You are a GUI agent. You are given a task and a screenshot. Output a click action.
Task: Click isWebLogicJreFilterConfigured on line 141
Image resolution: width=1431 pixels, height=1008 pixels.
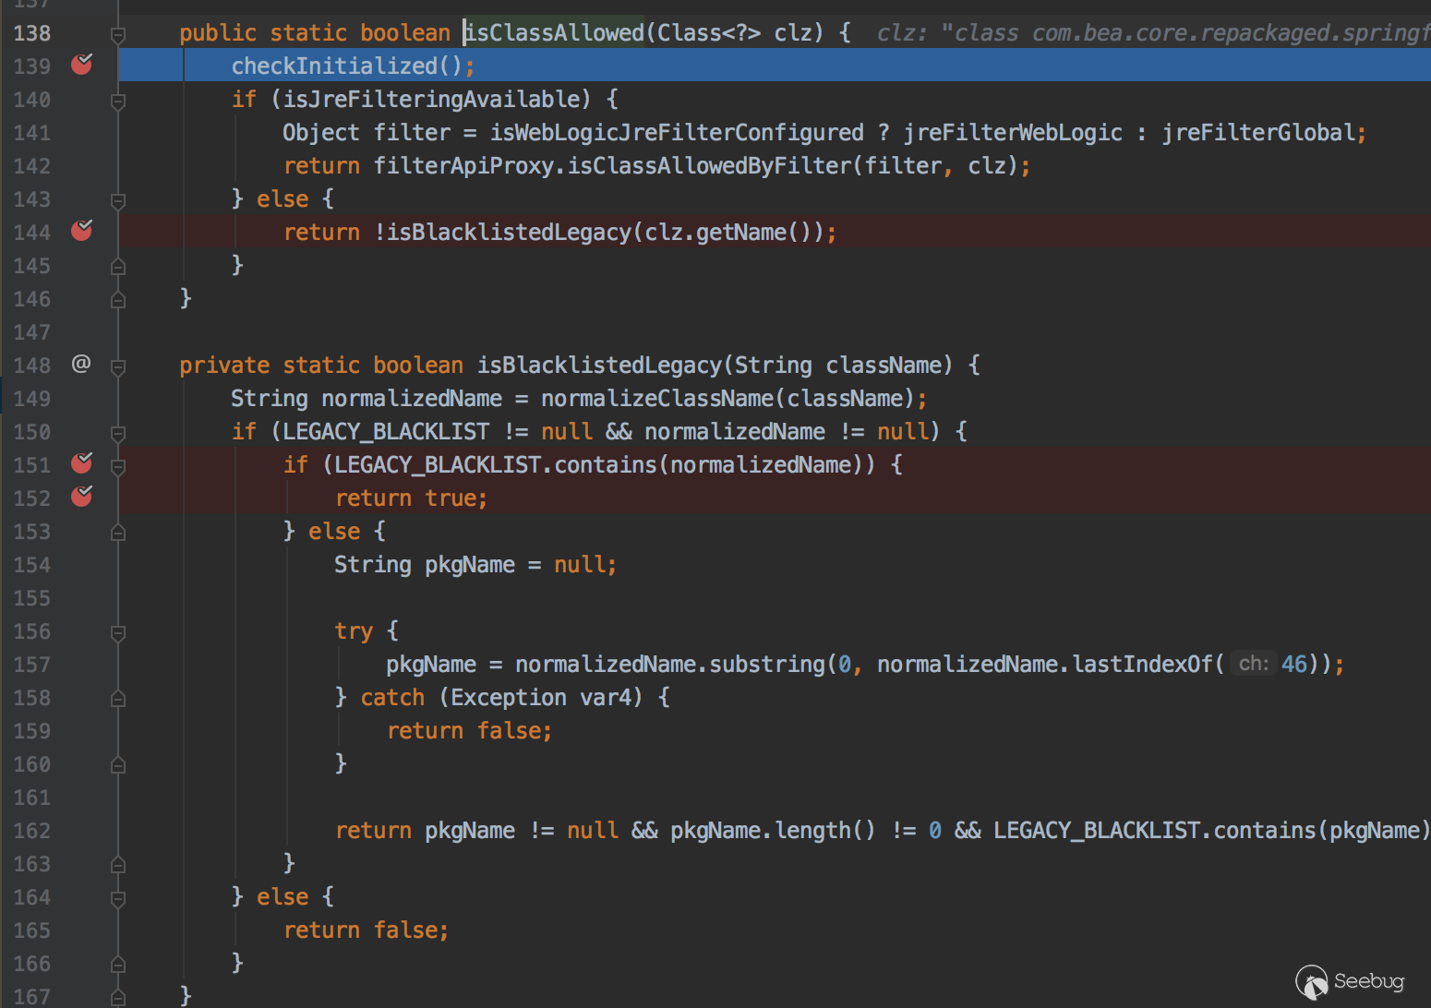click(677, 132)
